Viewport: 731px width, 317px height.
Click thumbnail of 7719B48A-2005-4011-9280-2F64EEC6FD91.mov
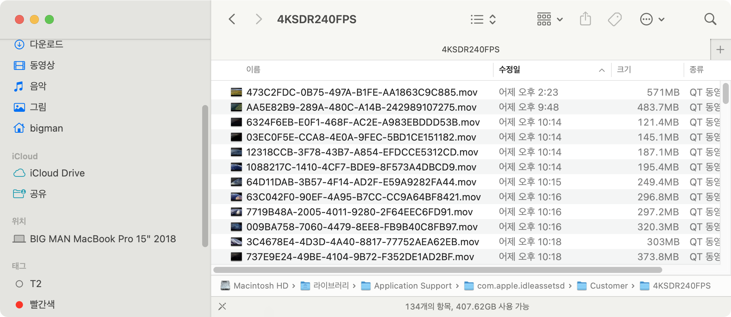(236, 212)
